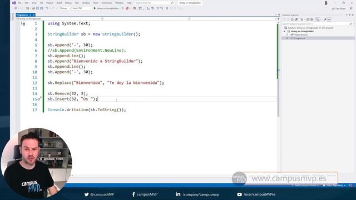Open the Build menu
This screenshot has height=200, width=356.
point(59,3)
